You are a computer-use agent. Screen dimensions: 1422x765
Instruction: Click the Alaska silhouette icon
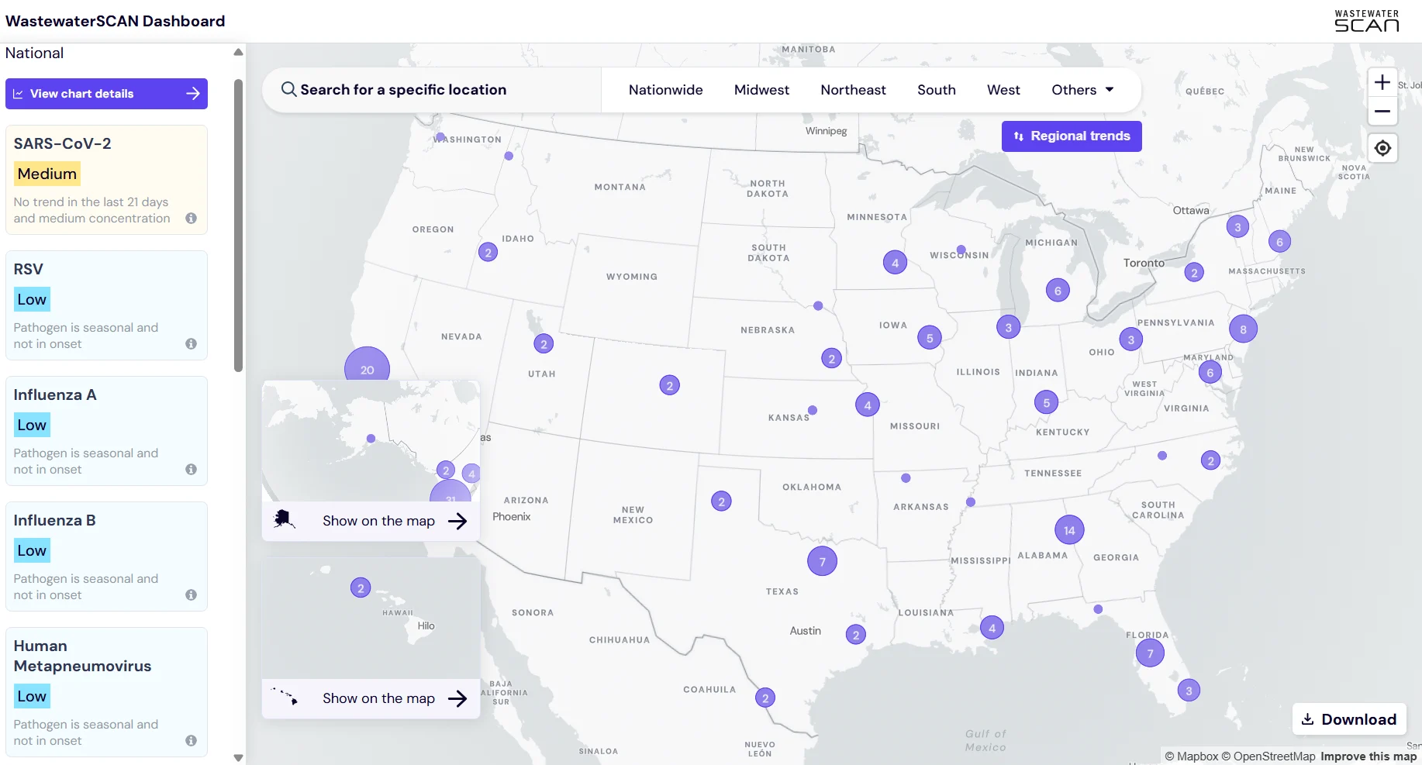pyautogui.click(x=284, y=519)
